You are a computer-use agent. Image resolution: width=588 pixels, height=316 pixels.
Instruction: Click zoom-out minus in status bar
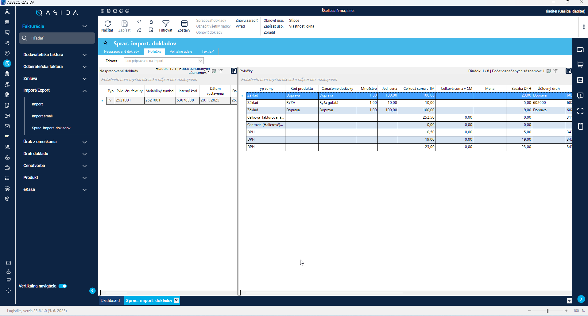click(529, 311)
